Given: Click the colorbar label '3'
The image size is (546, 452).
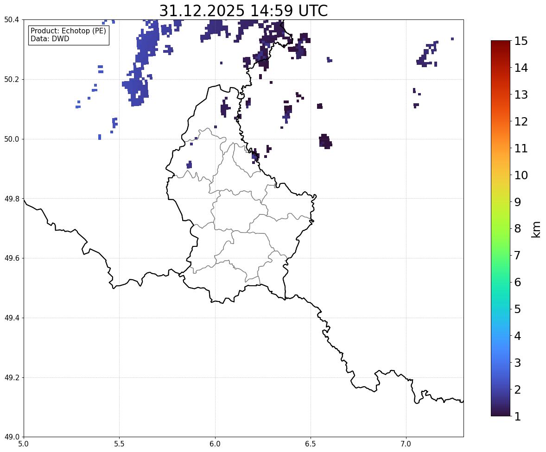Looking at the screenshot, I should coord(517,363).
